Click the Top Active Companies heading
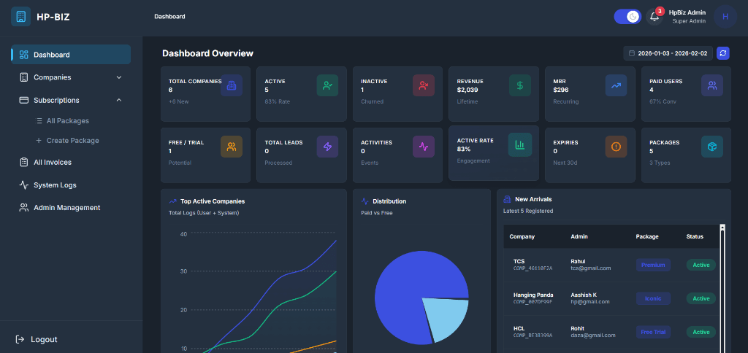The image size is (748, 353). point(213,201)
